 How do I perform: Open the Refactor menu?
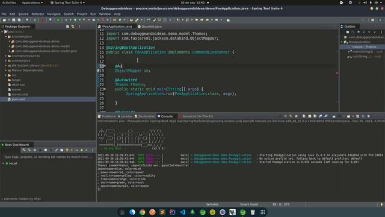(x=37, y=14)
